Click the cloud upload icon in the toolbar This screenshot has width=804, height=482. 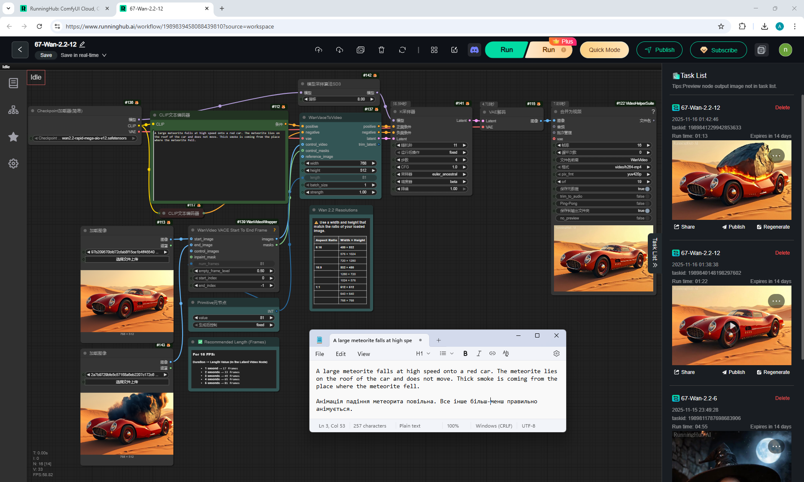coord(319,50)
